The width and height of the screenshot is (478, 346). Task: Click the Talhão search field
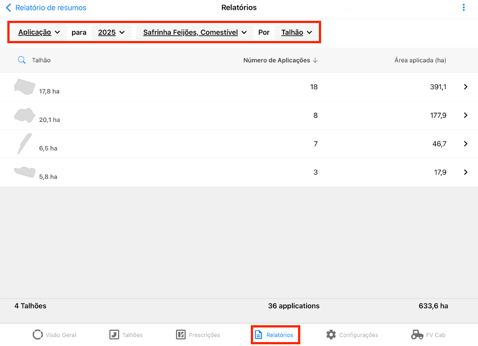pyautogui.click(x=42, y=60)
